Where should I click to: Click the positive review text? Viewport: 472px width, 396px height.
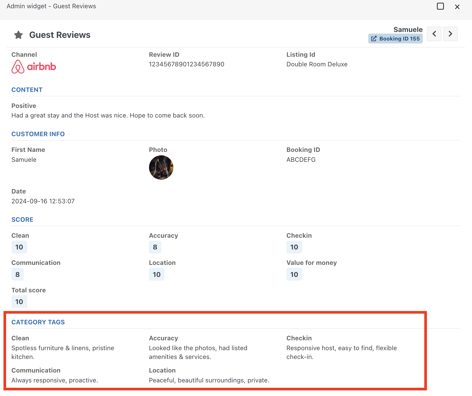pos(108,115)
